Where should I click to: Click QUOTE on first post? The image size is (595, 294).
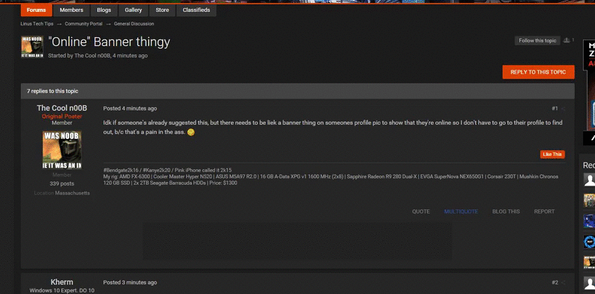click(x=421, y=212)
